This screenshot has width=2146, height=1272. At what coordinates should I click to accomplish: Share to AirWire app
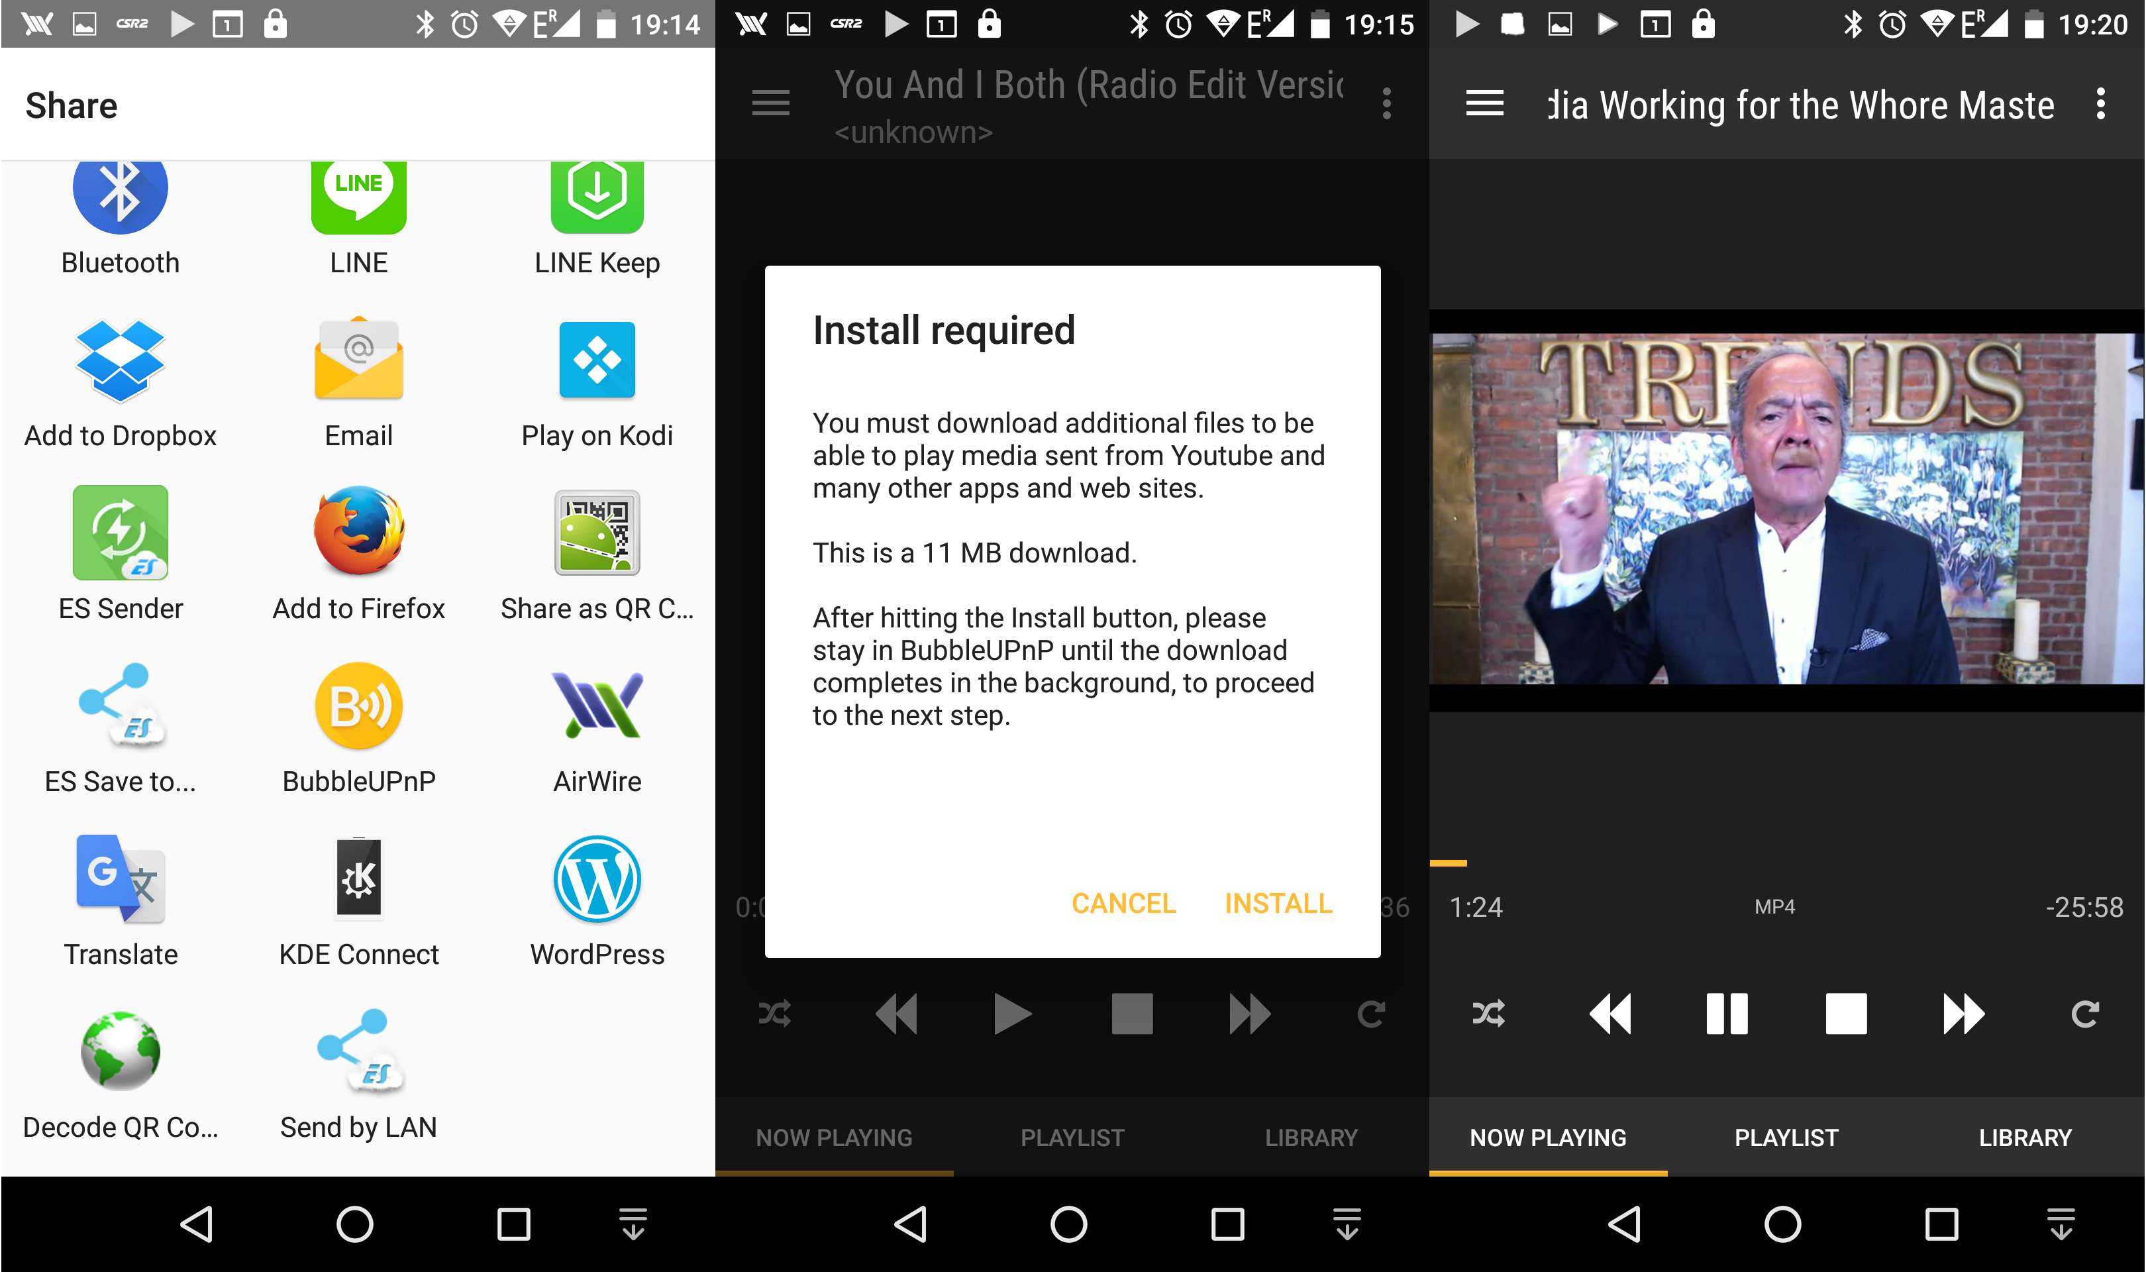(597, 706)
